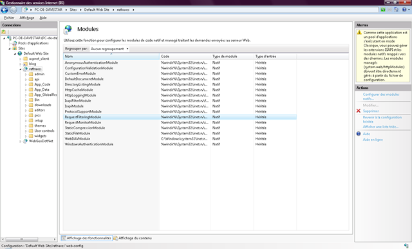Click the red X Supprimer icon
The width and height of the screenshot is (412, 249).
coord(359,111)
